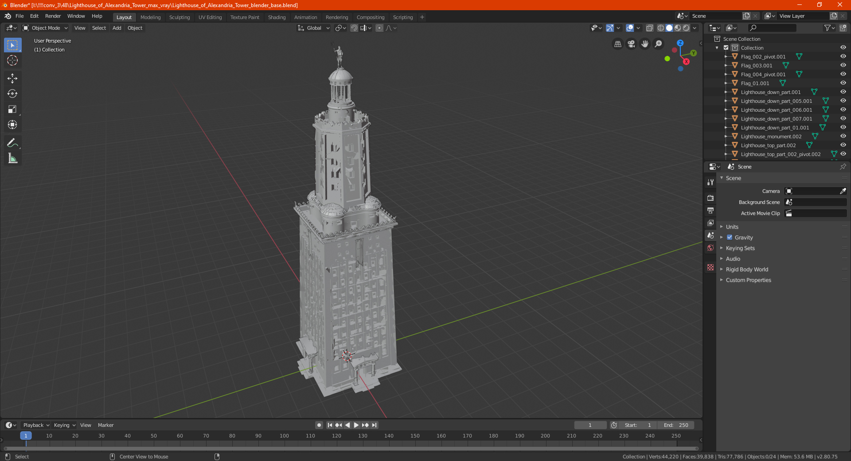
Task: Open the Playback dropdown in timeline
Action: coord(36,425)
